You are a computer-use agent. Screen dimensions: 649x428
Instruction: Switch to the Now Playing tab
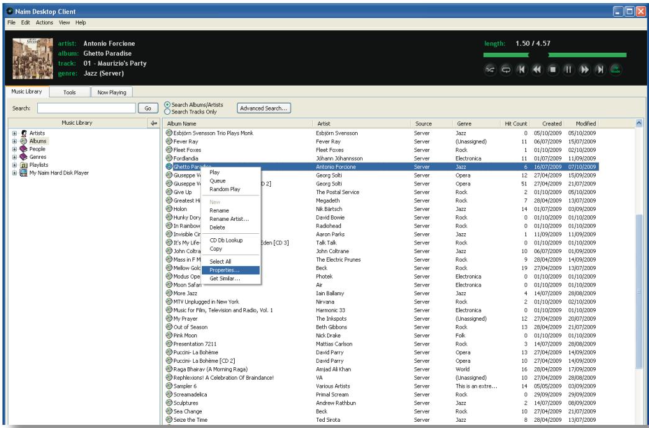pyautogui.click(x=112, y=92)
